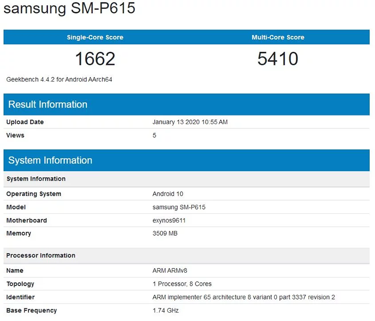Click the Geekbench 4.4.2 for Android AArch64 text
This screenshot has height=321, width=375.
59,80
